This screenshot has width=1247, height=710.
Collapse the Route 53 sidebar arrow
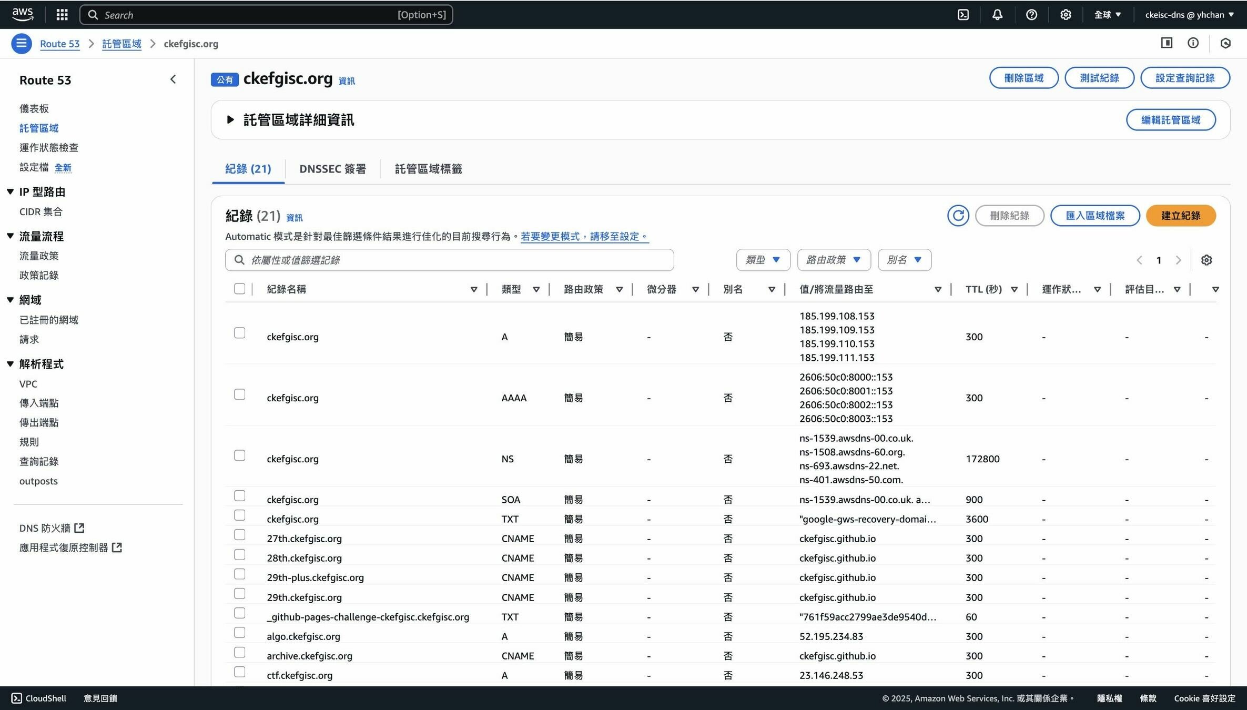(x=173, y=79)
